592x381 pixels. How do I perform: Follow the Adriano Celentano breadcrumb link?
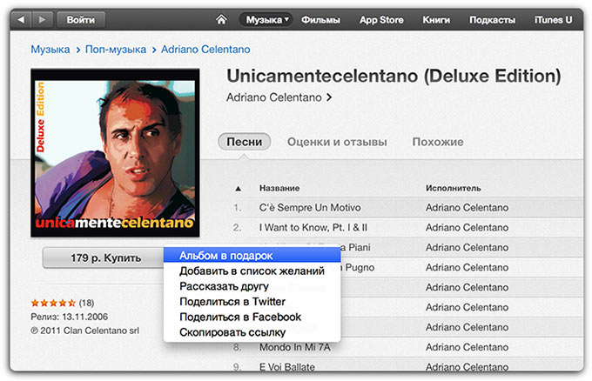pyautogui.click(x=205, y=50)
